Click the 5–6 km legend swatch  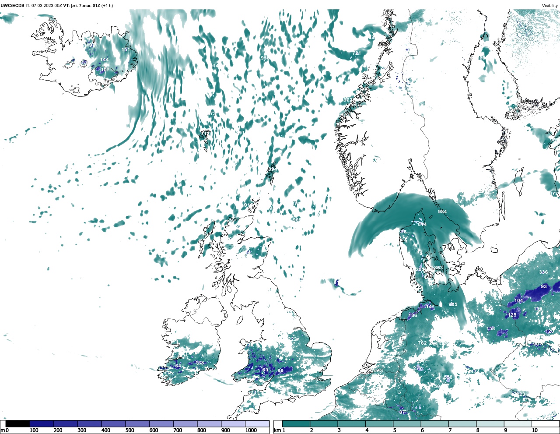pyautogui.click(x=407, y=424)
